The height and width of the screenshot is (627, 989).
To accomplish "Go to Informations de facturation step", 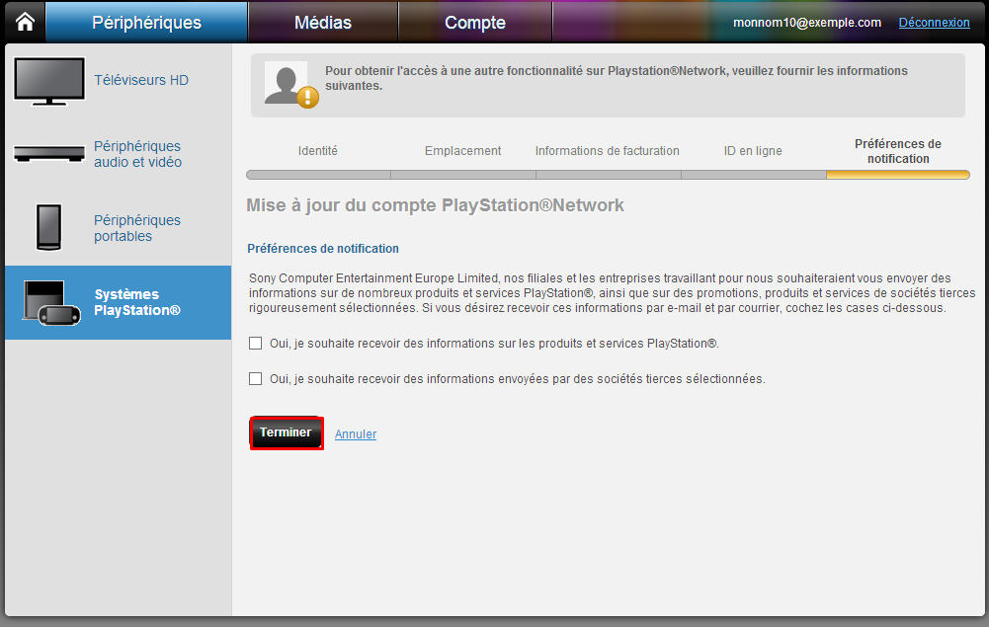I will [608, 151].
